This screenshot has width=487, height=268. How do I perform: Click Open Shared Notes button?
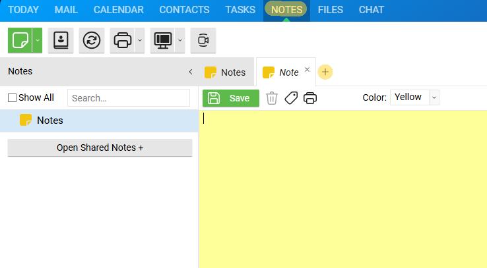click(100, 147)
